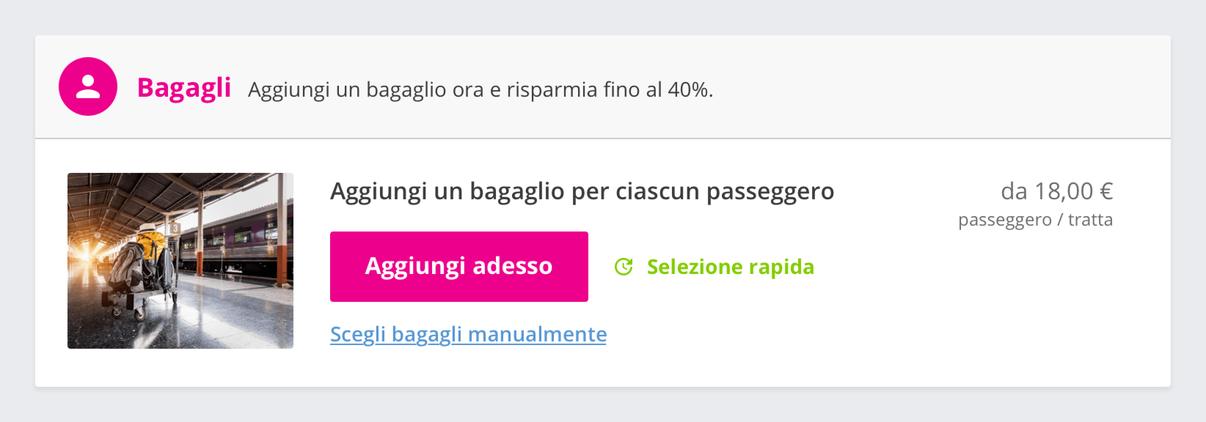1206x422 pixels.
Task: Click the train station luggage thumbnail
Action: 180,260
